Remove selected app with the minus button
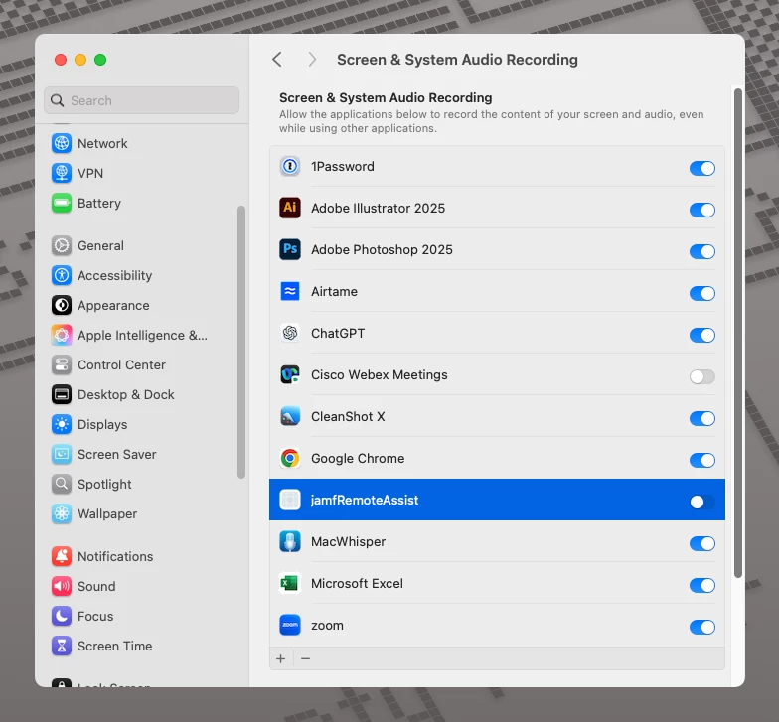779x722 pixels. [x=306, y=658]
